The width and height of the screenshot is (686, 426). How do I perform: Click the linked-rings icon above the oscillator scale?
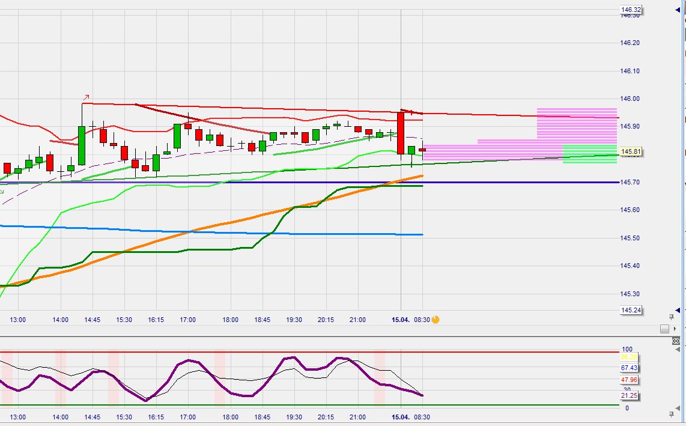676,341
